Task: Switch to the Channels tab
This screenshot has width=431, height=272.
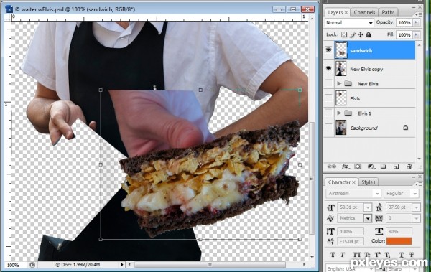Action: click(x=364, y=12)
